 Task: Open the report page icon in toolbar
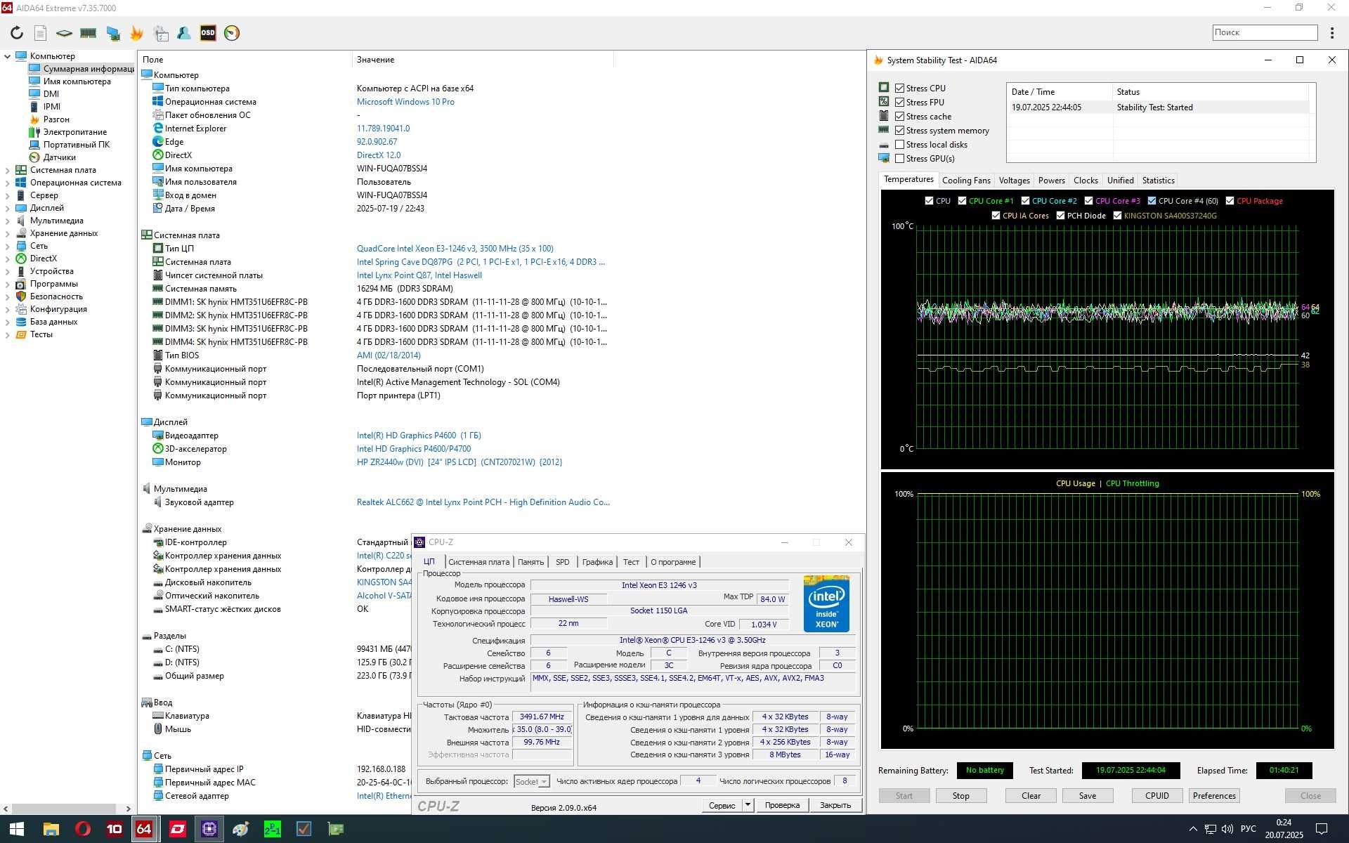41,33
